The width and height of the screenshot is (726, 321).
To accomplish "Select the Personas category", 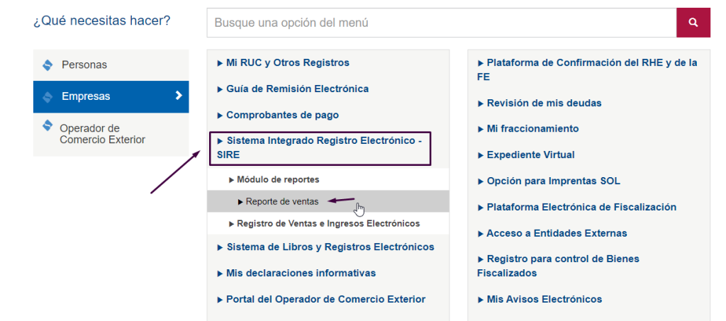I will point(111,64).
